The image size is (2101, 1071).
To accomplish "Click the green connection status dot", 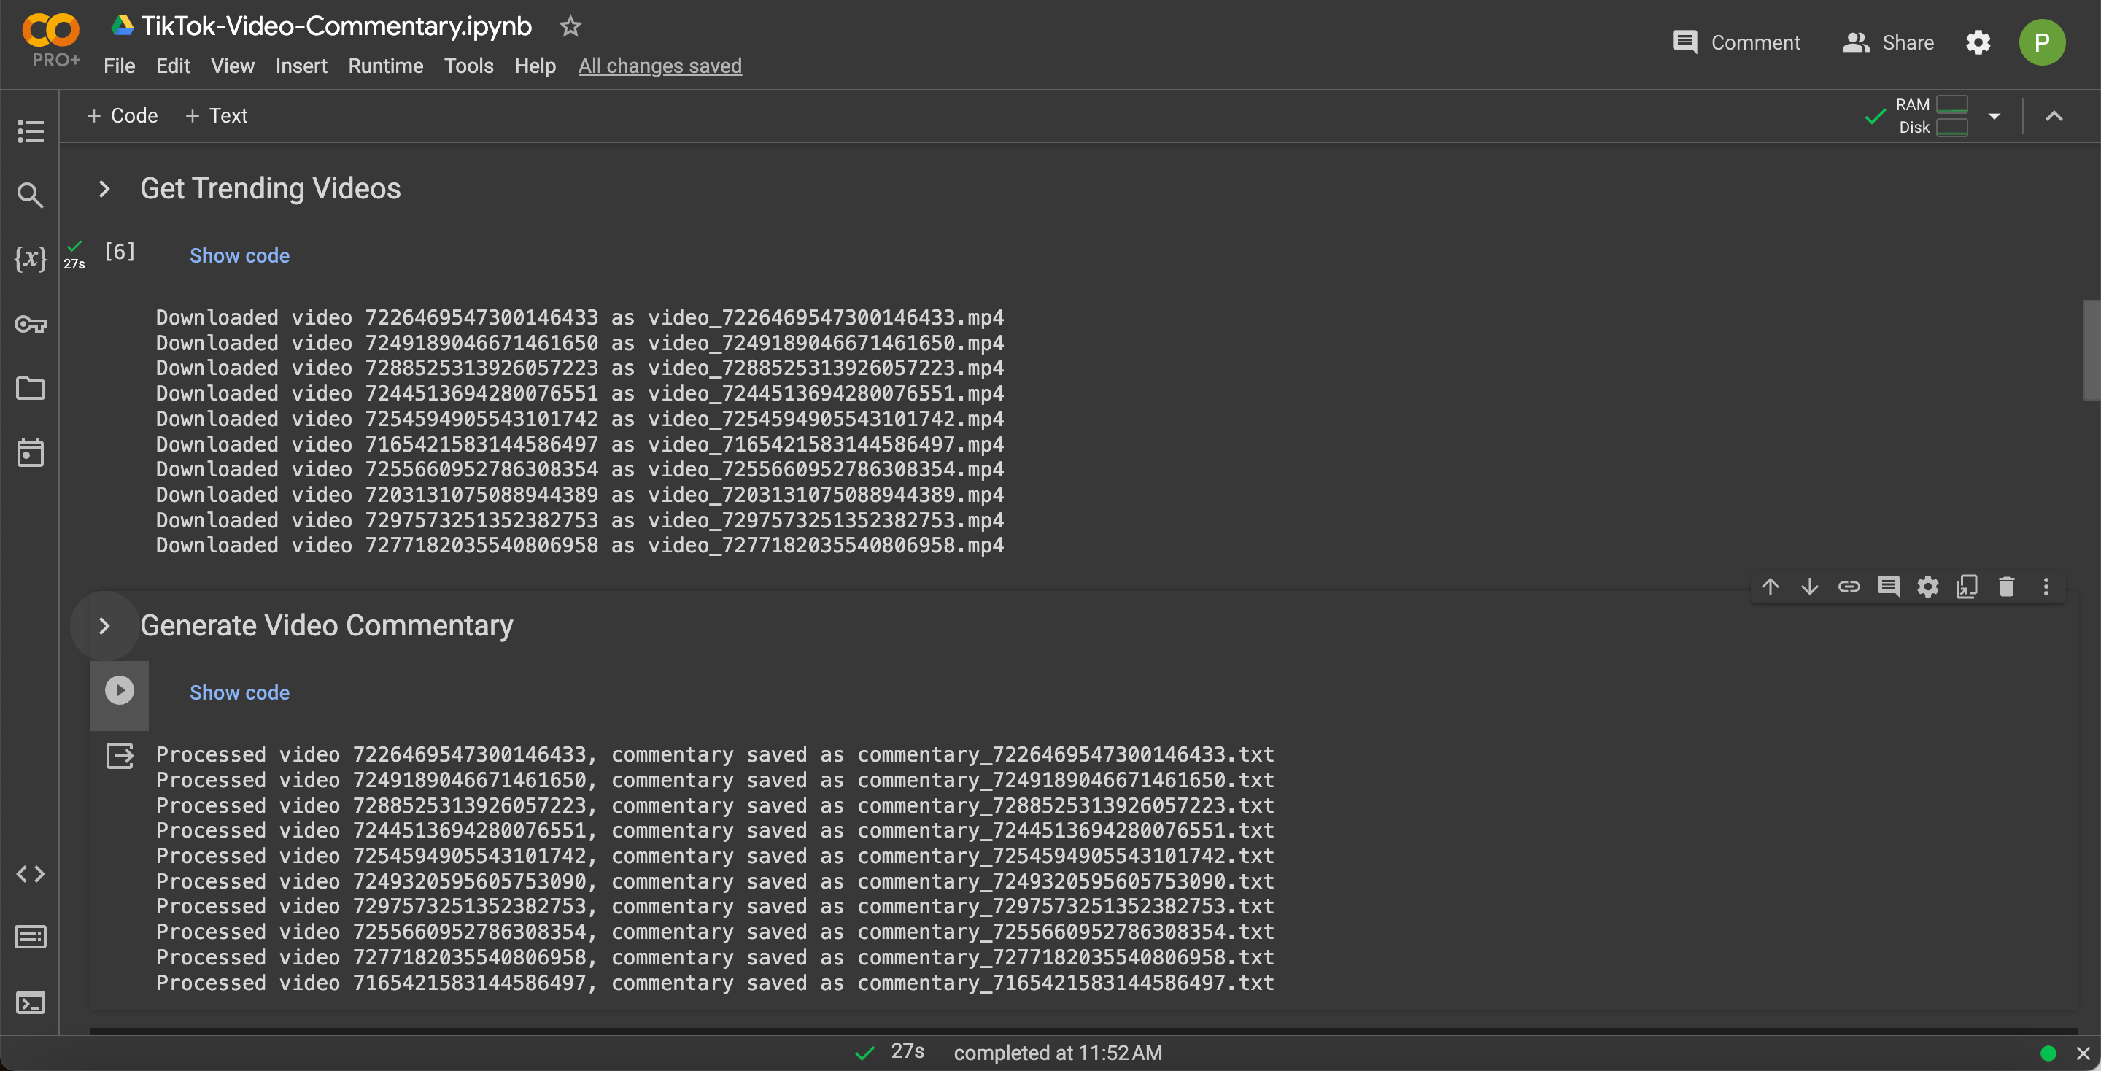I will coord(2047,1053).
